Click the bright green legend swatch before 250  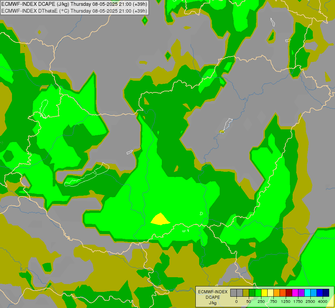click(258, 293)
